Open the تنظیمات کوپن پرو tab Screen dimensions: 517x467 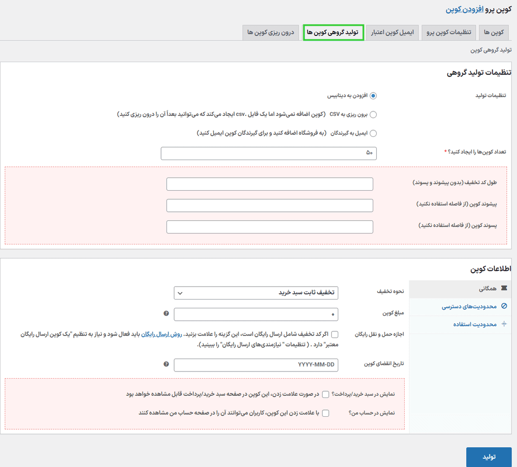[449, 33]
